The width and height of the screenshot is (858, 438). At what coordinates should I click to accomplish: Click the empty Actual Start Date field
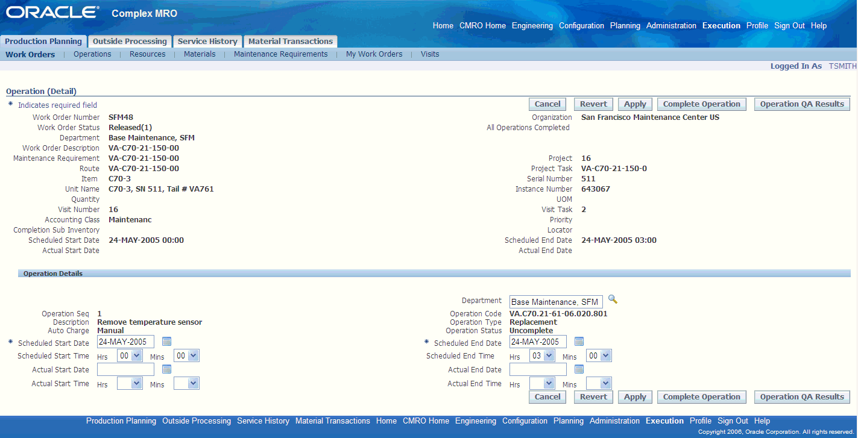[x=125, y=369]
